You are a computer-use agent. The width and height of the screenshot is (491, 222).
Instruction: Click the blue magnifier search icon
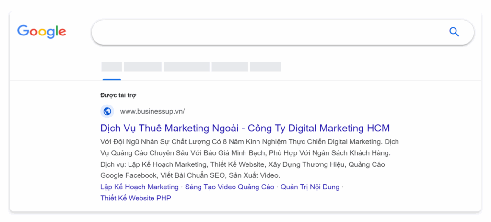click(x=454, y=32)
